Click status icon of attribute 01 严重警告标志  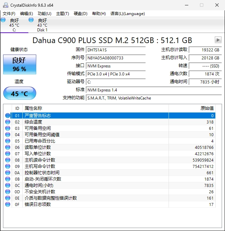point(8,115)
